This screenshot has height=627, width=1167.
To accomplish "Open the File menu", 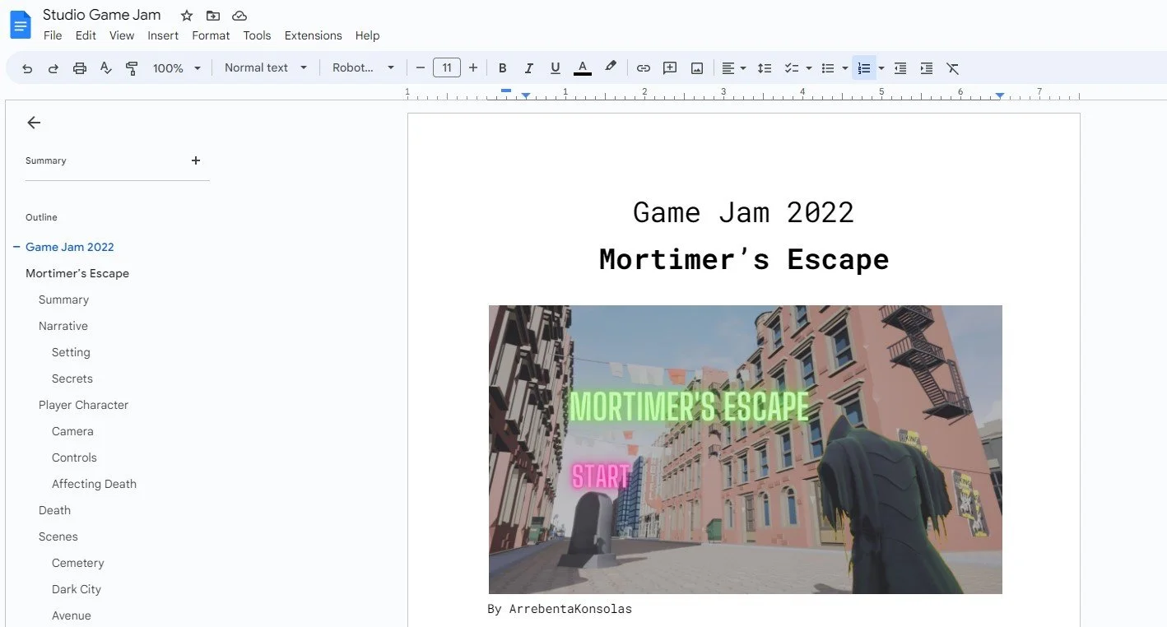I will click(x=53, y=35).
